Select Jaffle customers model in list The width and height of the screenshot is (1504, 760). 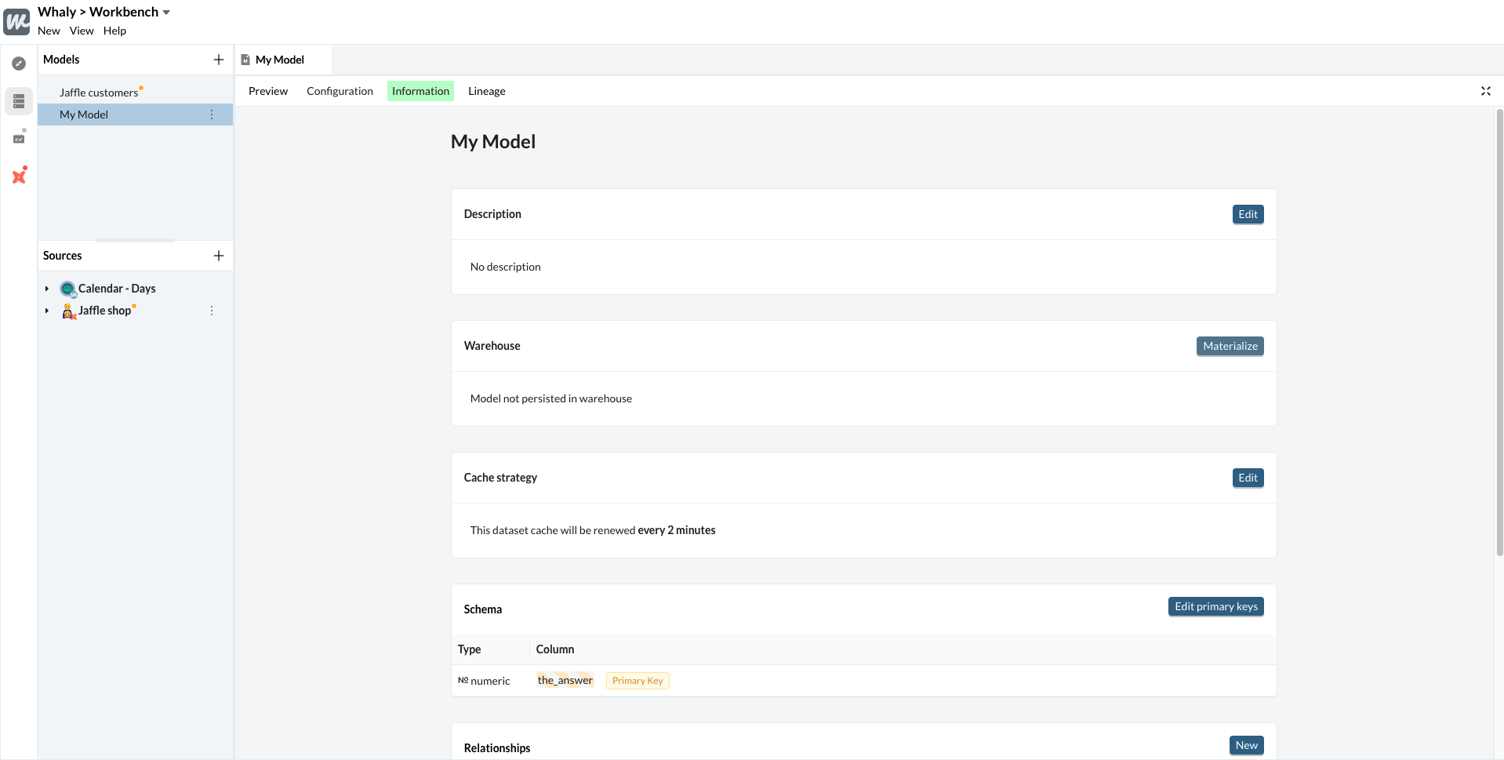point(99,93)
